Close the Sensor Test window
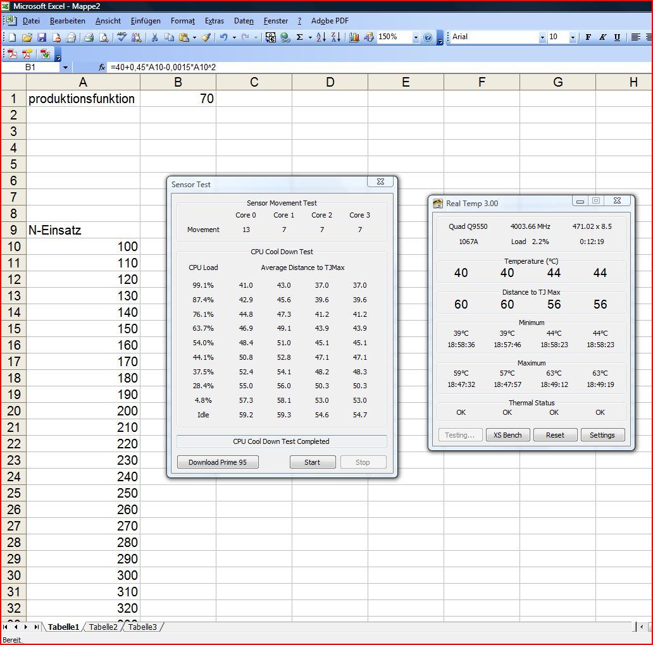The width and height of the screenshot is (653, 645). pyautogui.click(x=380, y=182)
